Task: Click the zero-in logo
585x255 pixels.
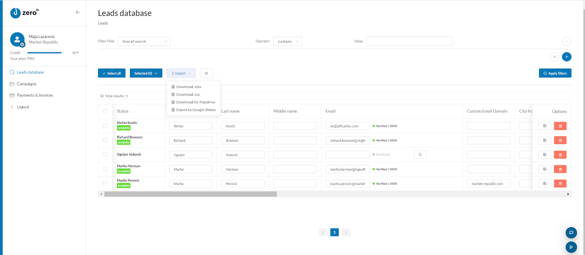Action: 24,13
